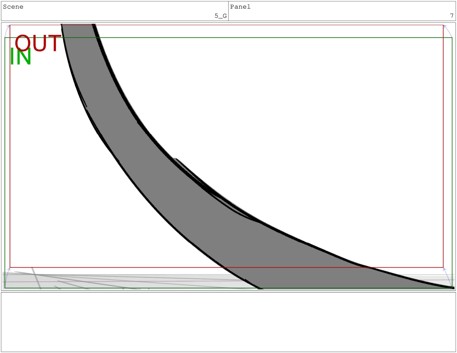Click the green IN camera label
Viewport: 457px width, 353px height.
tap(21, 57)
